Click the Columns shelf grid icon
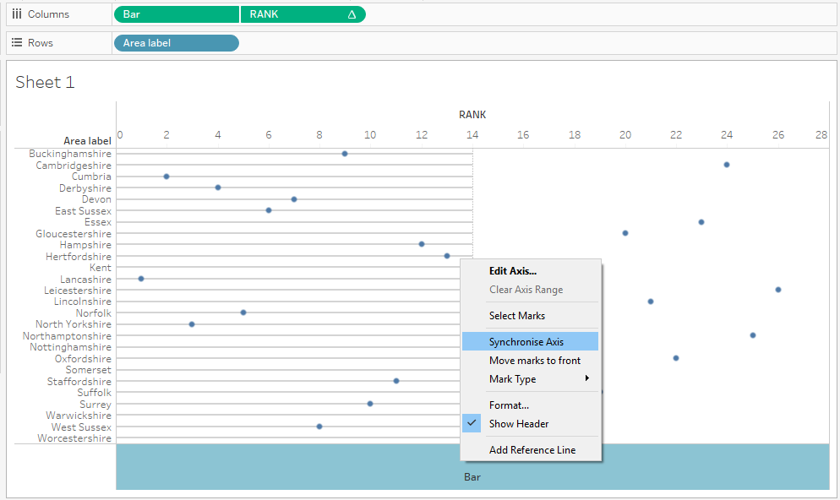Screen dimensions: 840x500 (17, 14)
